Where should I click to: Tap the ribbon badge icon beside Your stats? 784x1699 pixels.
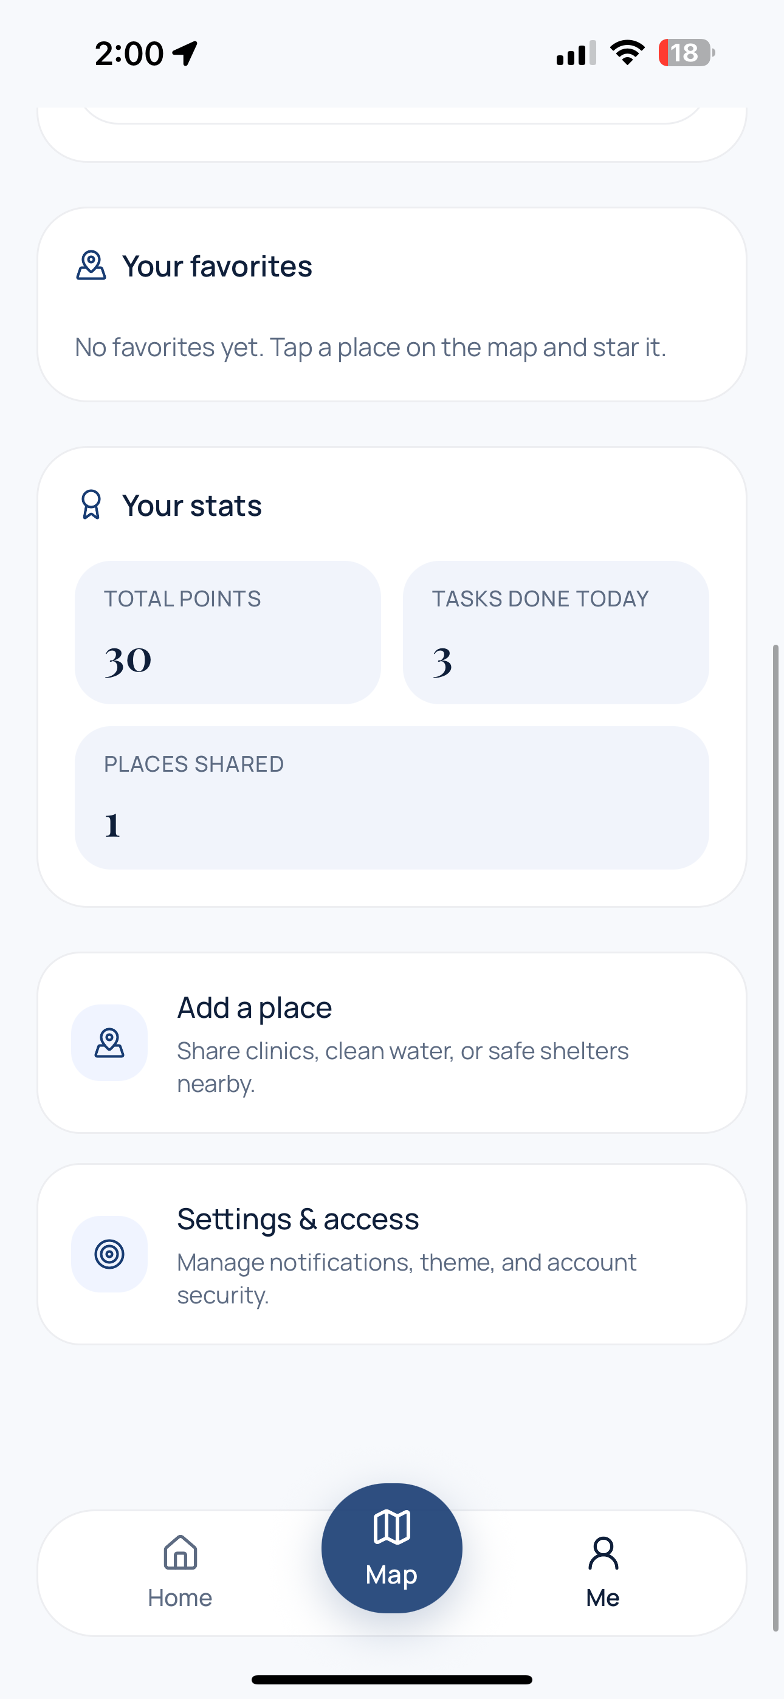click(x=91, y=505)
